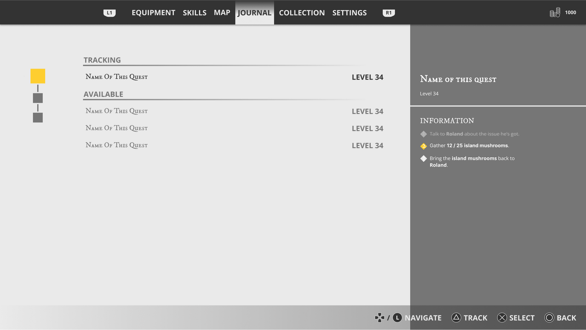This screenshot has width=586, height=330.
Task: Select the yellow square sidebar marker
Action: [x=38, y=76]
